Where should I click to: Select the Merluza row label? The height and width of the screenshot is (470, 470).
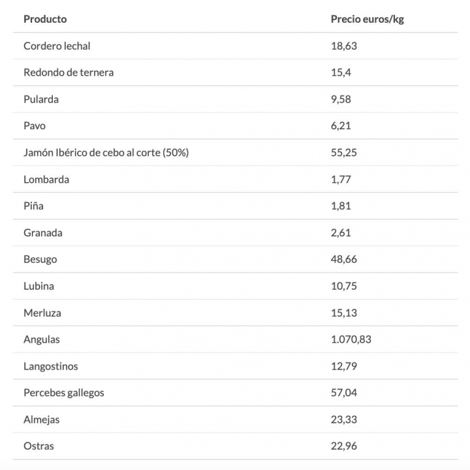42,313
